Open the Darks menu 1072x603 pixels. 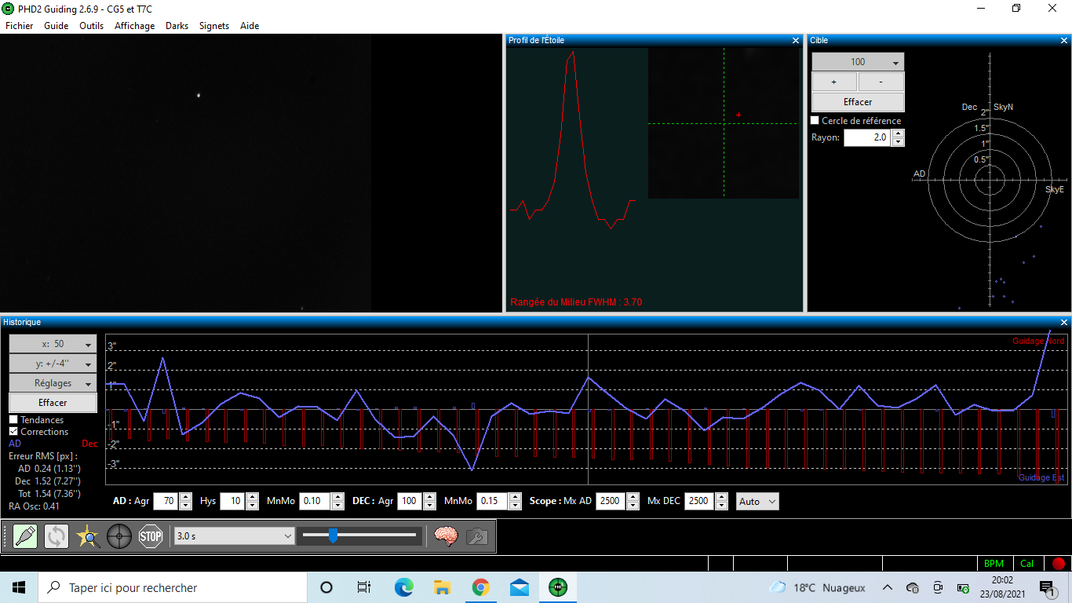point(177,26)
